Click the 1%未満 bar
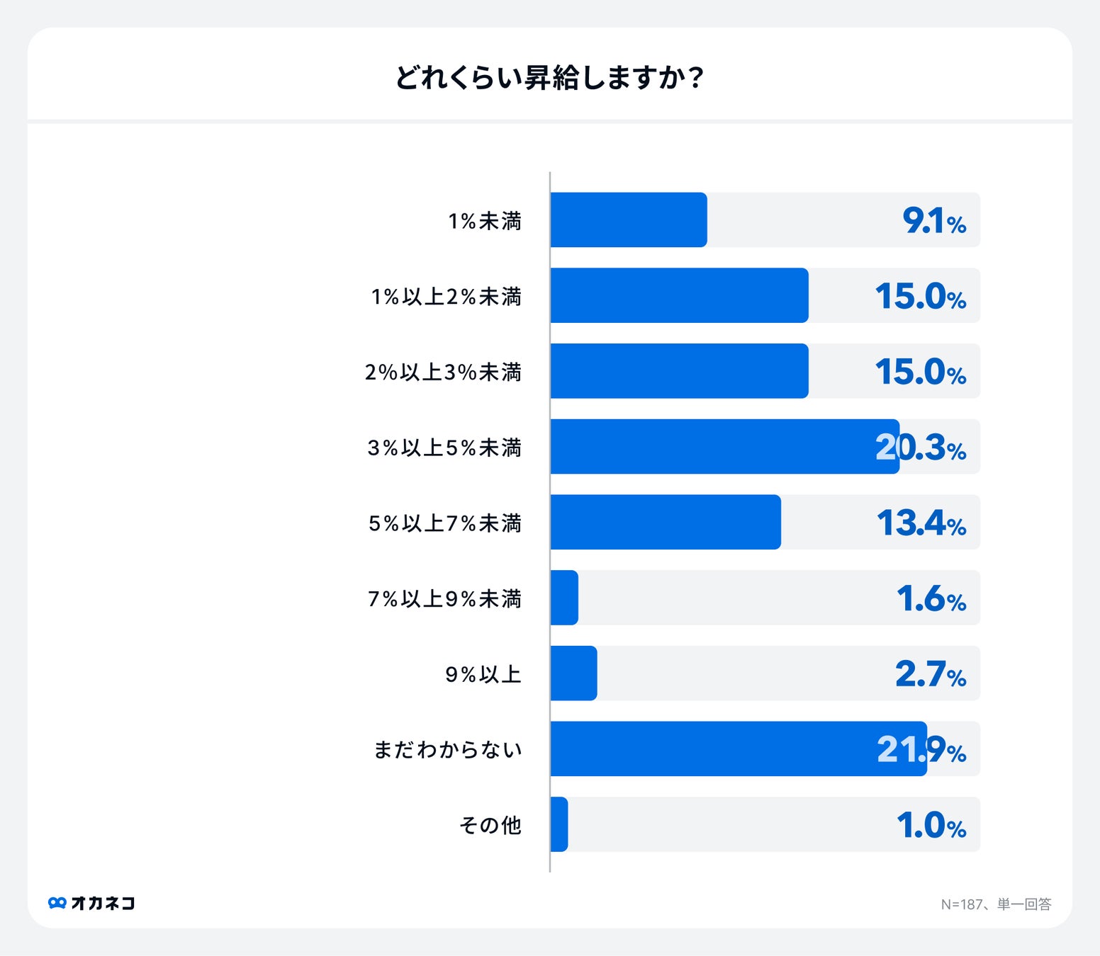The image size is (1100, 956). point(629,220)
